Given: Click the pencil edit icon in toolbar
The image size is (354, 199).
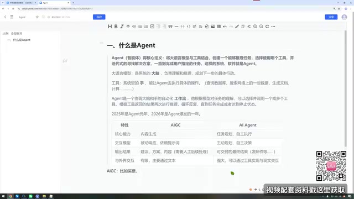Looking at the screenshot, I should [x=237, y=27].
